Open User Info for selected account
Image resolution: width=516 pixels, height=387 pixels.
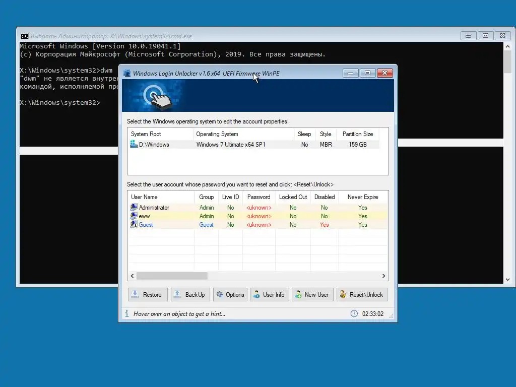tap(270, 294)
